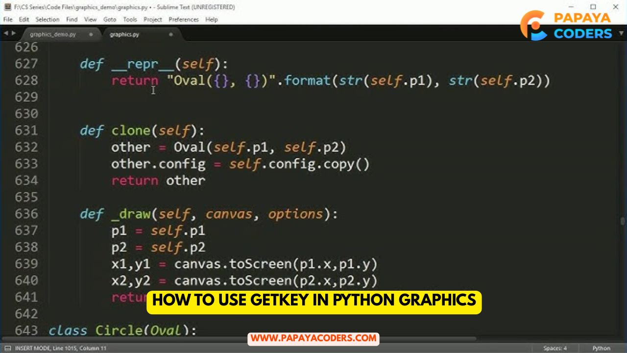The image size is (627, 353).
Task: Click the right tab navigation arrow
Action: pos(13,34)
